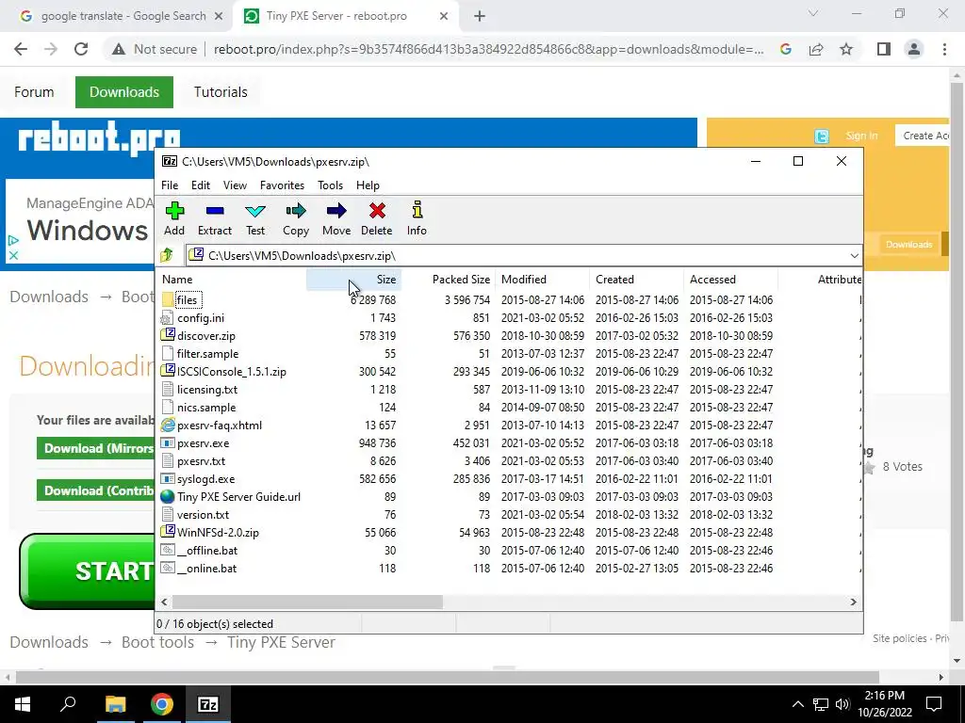
Task: Click the volume speaker tray icon
Action: pyautogui.click(x=843, y=704)
